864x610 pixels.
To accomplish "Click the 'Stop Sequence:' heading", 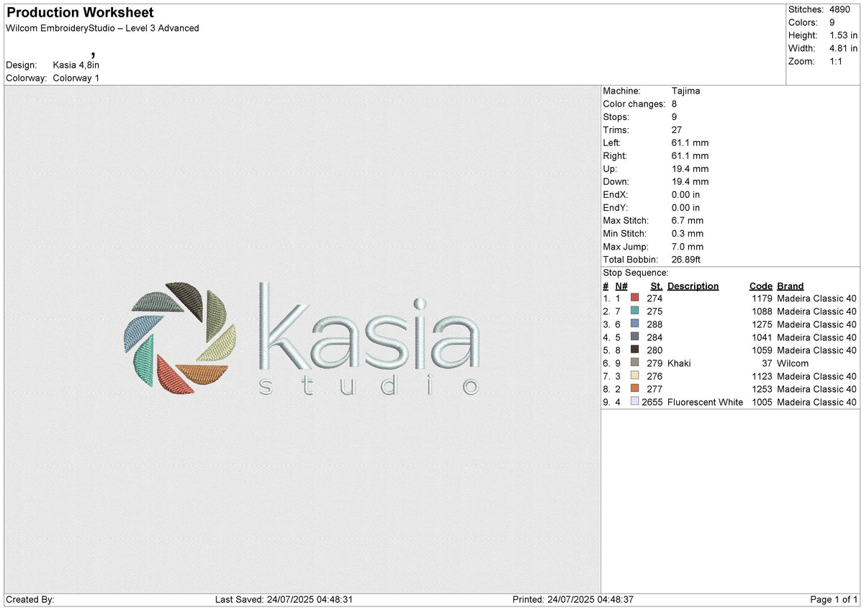I will (636, 273).
